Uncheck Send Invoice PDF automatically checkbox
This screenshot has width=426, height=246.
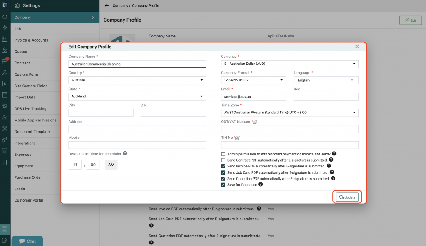pos(223,166)
